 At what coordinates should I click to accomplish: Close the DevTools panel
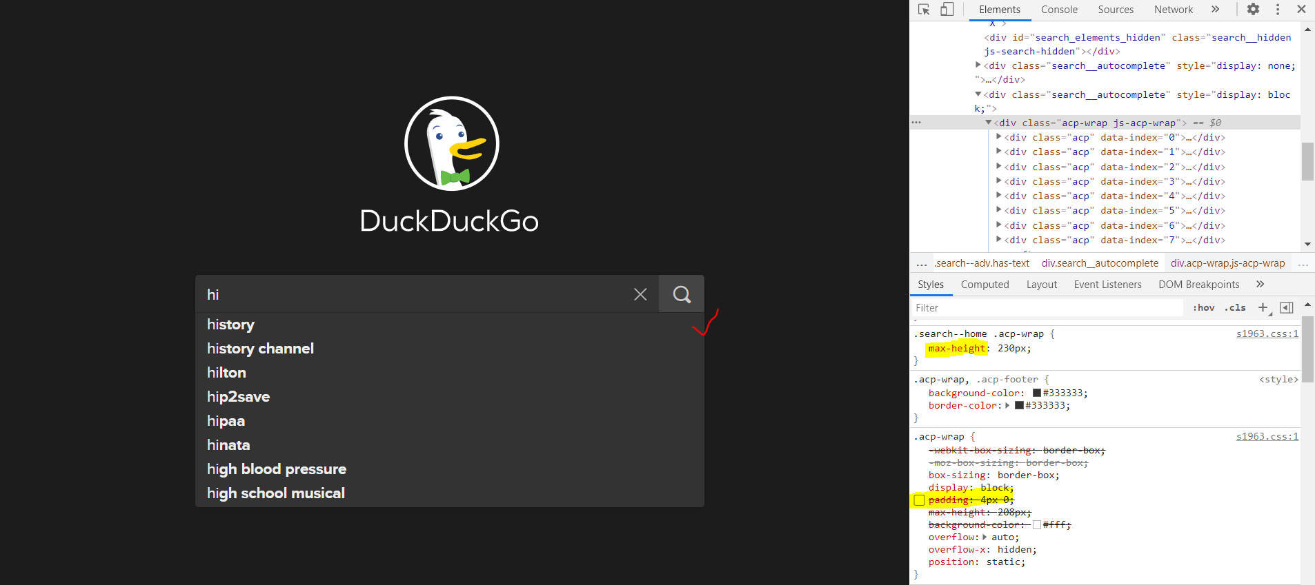point(1301,10)
